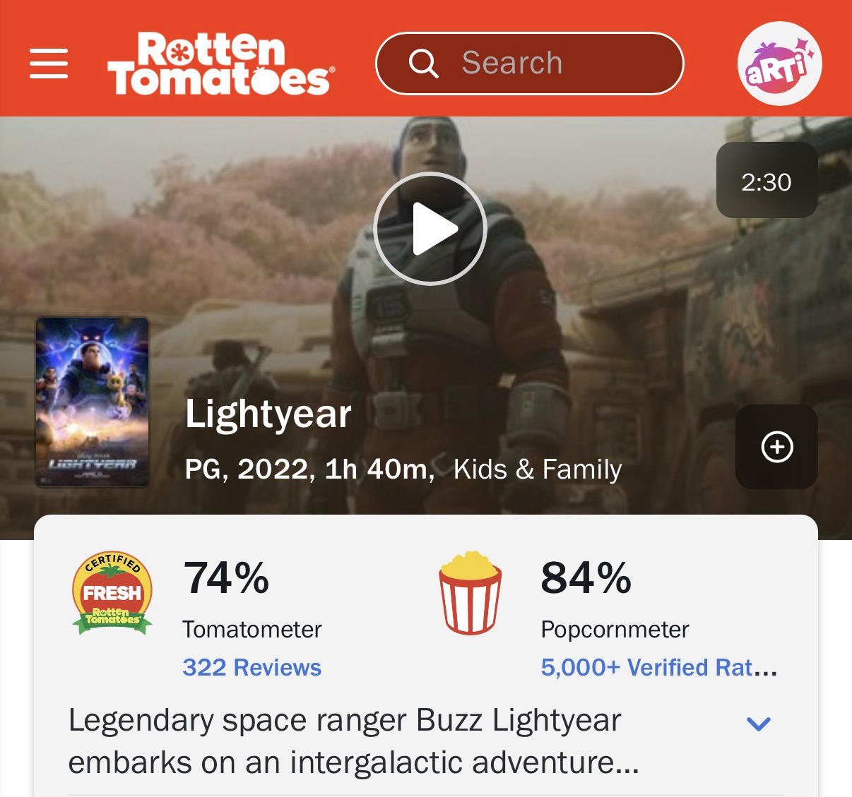Open the Lightyear poster thumbnail

(x=93, y=402)
